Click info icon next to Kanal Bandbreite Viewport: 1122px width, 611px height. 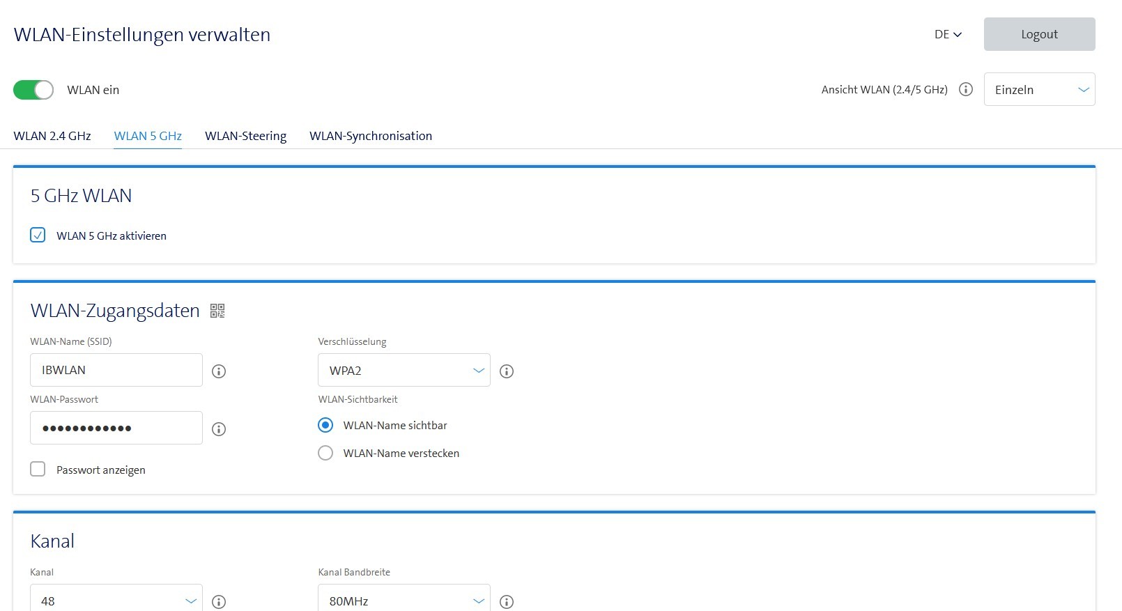(507, 602)
